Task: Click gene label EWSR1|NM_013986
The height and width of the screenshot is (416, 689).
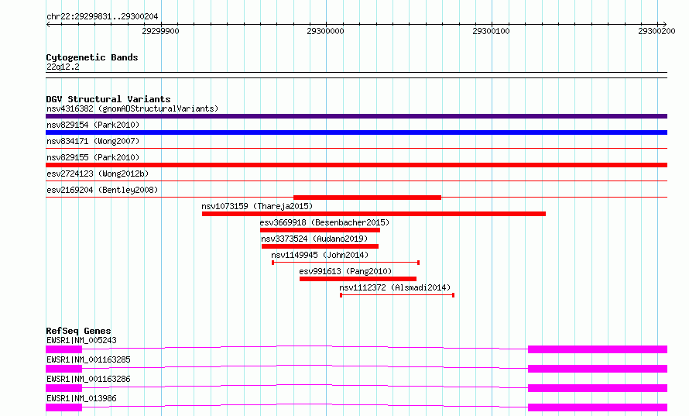Action: pos(81,398)
